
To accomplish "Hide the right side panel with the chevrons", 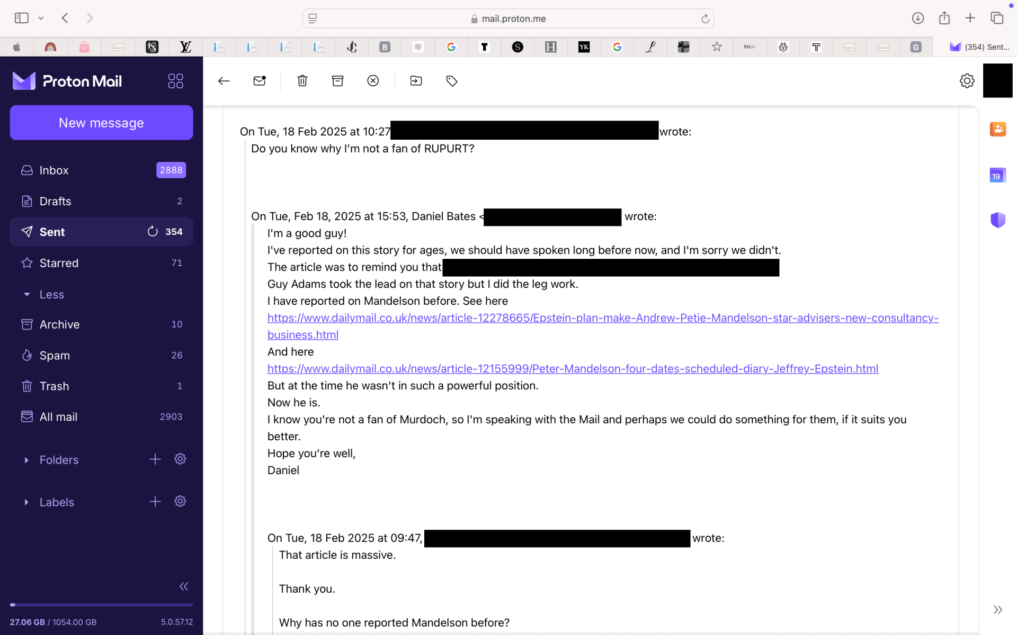I will point(997,610).
